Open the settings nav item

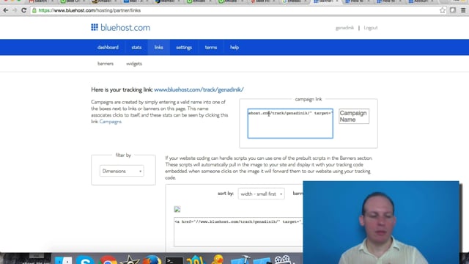[x=184, y=47]
